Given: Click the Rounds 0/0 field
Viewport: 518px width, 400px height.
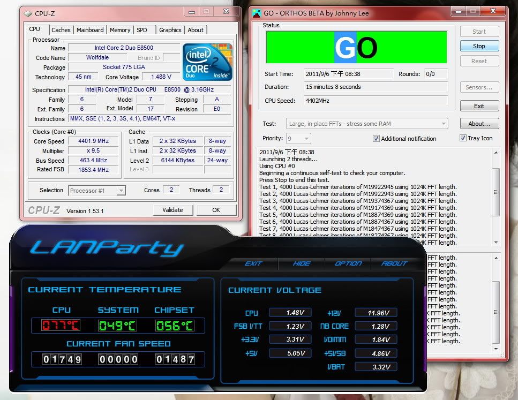Looking at the screenshot, I should [436, 74].
